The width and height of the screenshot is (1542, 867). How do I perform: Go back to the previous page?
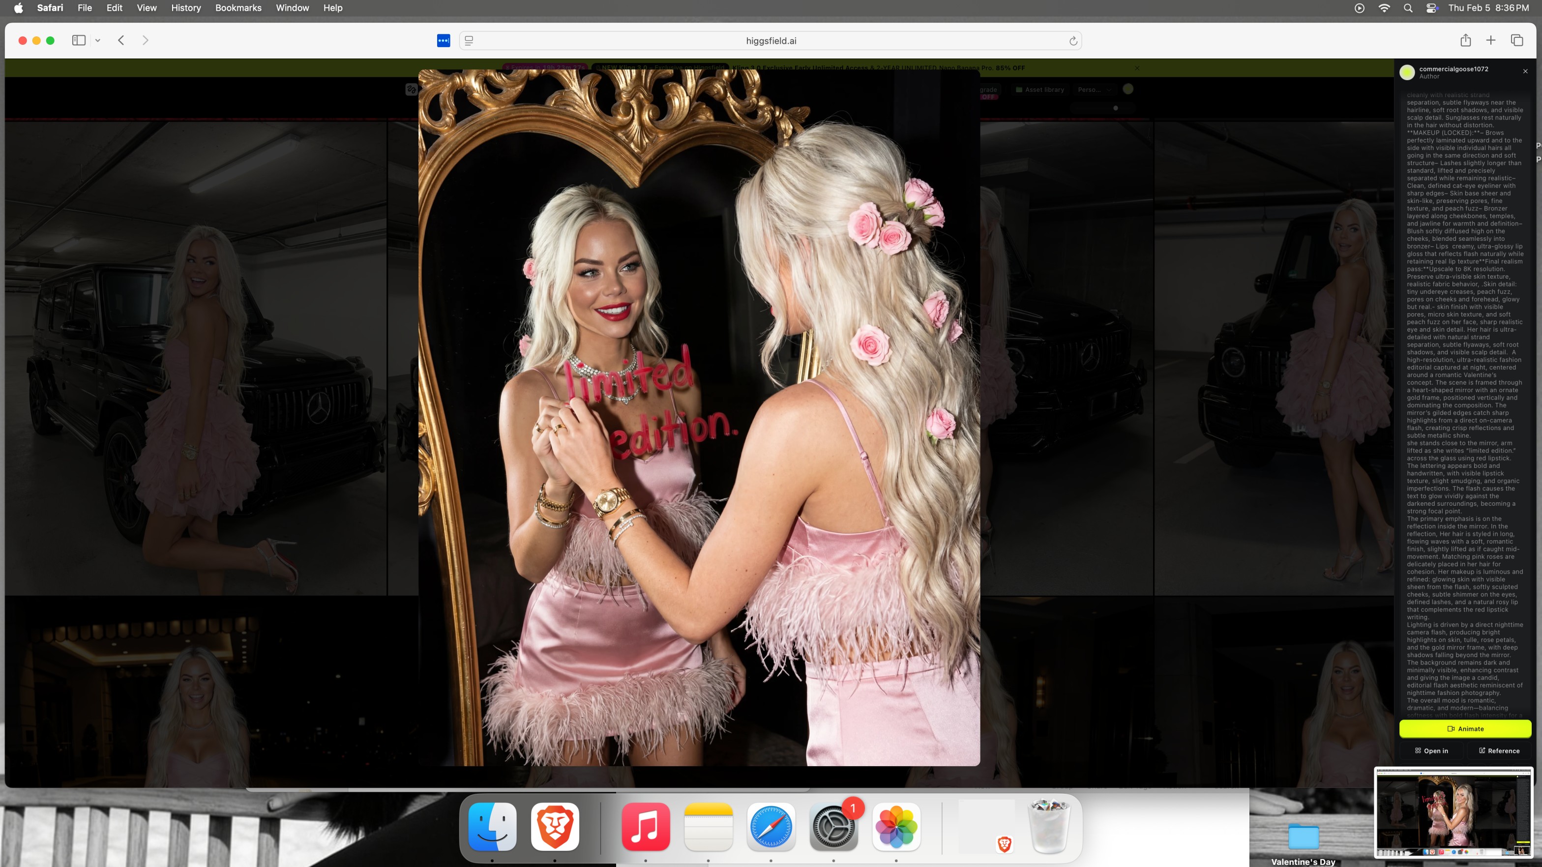pyautogui.click(x=121, y=40)
